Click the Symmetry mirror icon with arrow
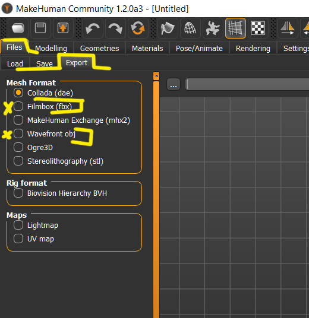The height and width of the screenshot is (318, 309). [x=288, y=28]
